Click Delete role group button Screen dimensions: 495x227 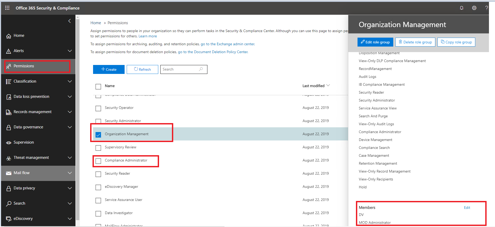click(x=415, y=42)
